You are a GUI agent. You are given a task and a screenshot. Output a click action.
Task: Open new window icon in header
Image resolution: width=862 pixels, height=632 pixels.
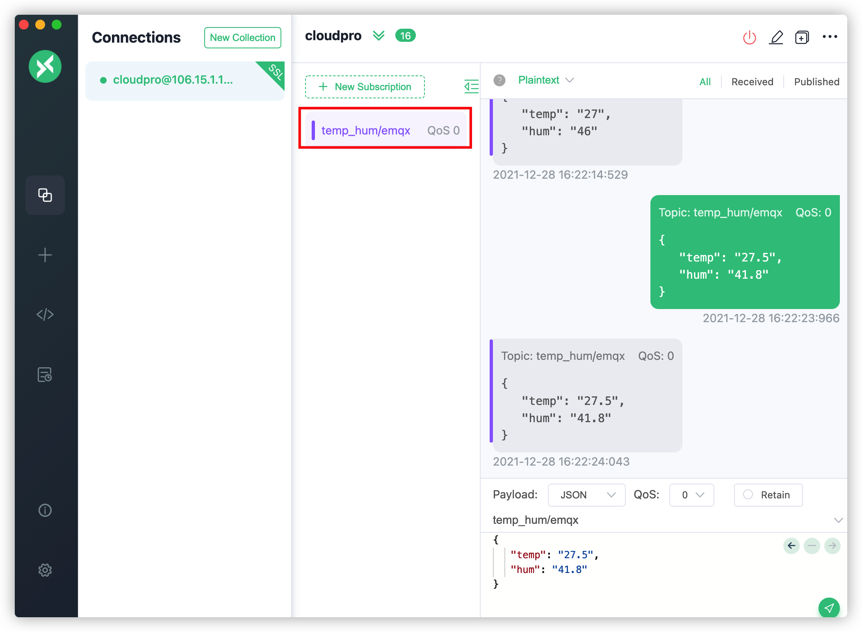[802, 37]
